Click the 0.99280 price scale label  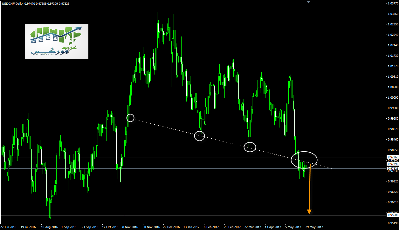click(x=393, y=119)
